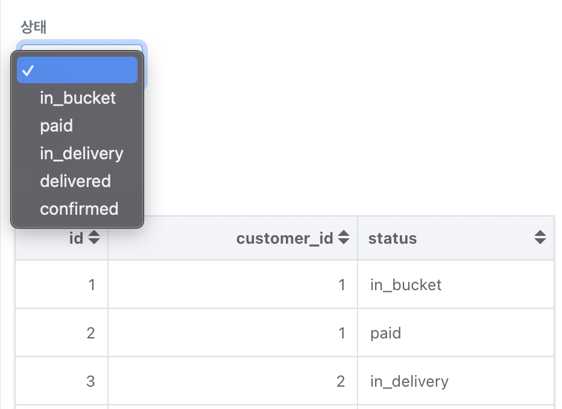The image size is (562, 409).
Task: Pick the paid option in the dropdown list
Action: point(57,125)
